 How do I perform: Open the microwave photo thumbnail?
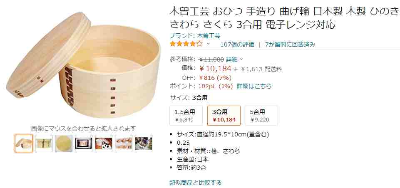[x=83, y=143]
